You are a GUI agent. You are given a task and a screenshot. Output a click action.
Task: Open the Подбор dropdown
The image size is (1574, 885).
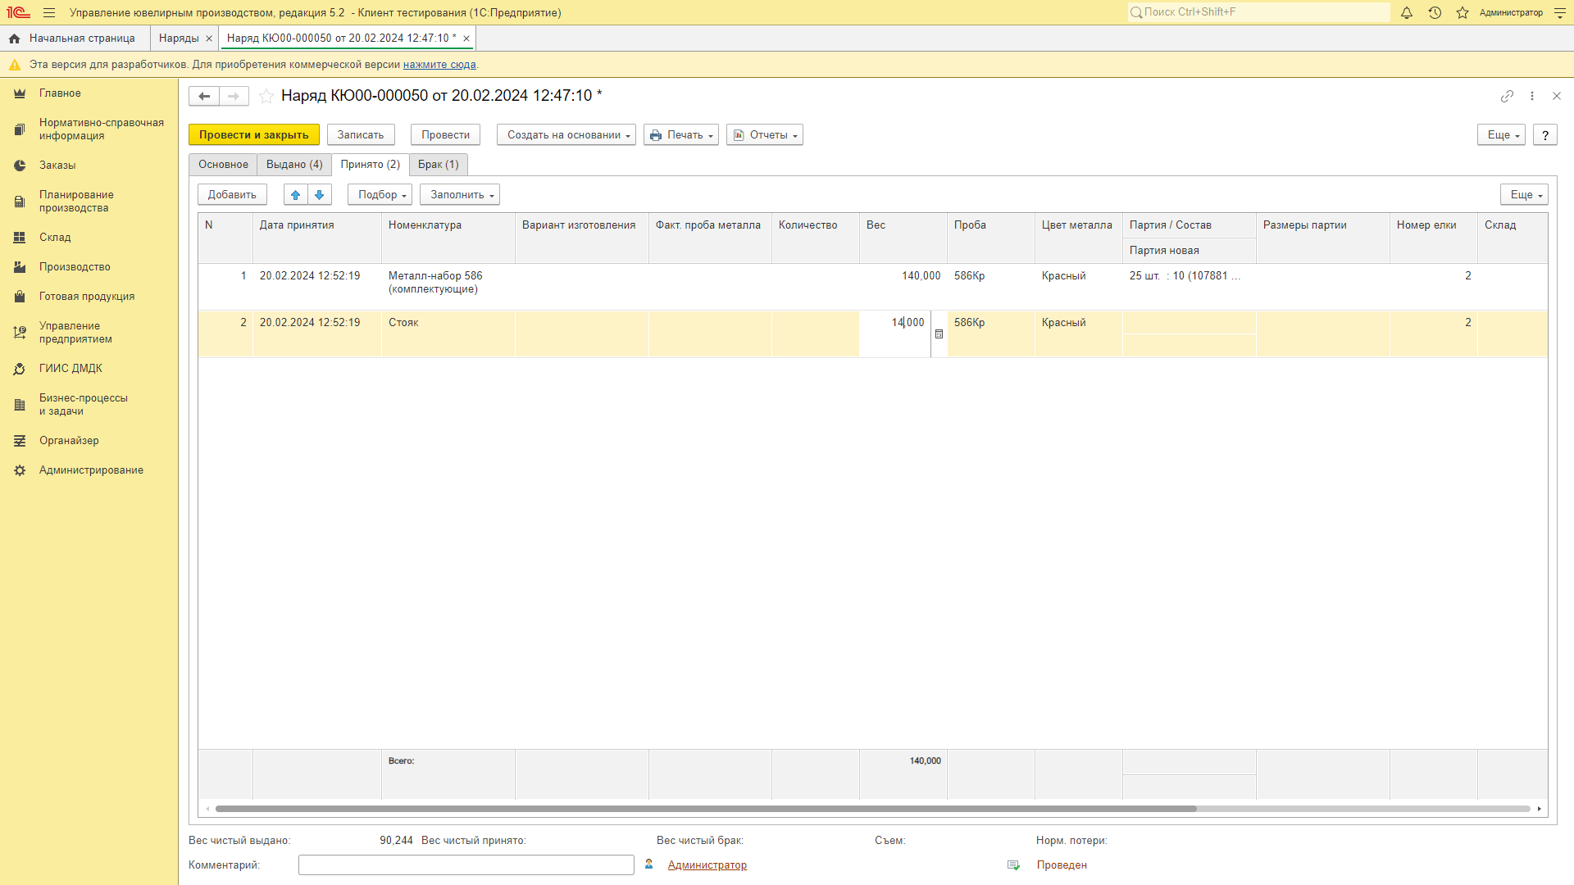pyautogui.click(x=380, y=194)
